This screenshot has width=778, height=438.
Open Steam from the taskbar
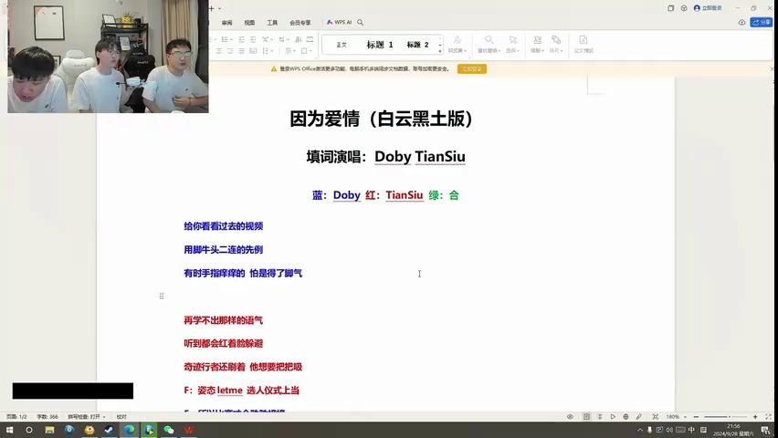[x=109, y=430]
